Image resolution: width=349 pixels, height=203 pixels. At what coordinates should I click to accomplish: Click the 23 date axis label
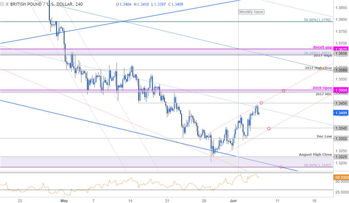click(x=20, y=200)
